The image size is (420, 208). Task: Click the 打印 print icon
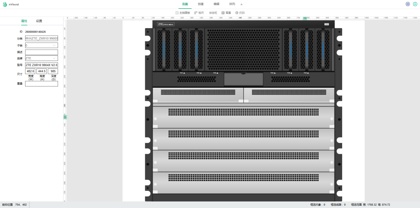237,13
